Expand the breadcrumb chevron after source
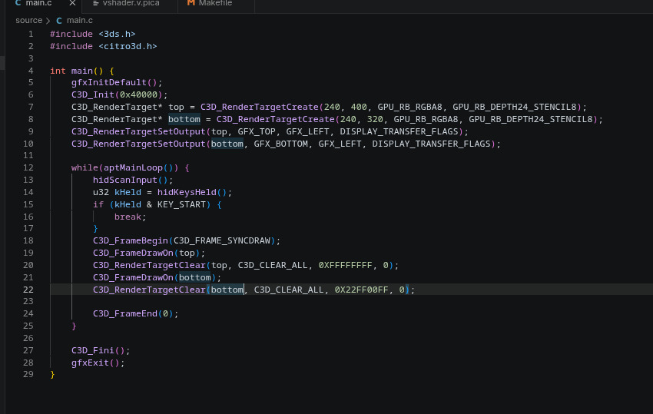 click(48, 21)
